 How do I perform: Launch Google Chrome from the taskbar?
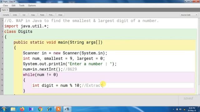pos(40,109)
